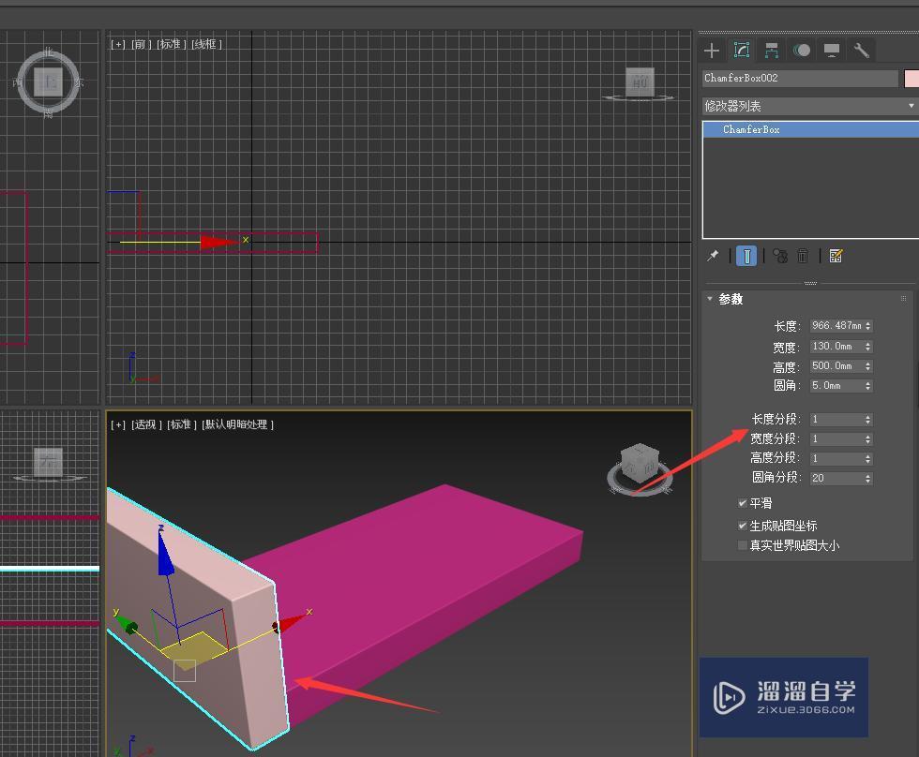
Task: Toggle Show End Result button
Action: pyautogui.click(x=746, y=256)
